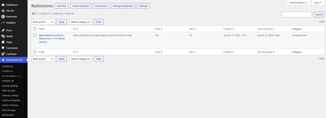Screen dimensions: 326x118
Task: Click the Media library icon
Action: coord(3,36)
